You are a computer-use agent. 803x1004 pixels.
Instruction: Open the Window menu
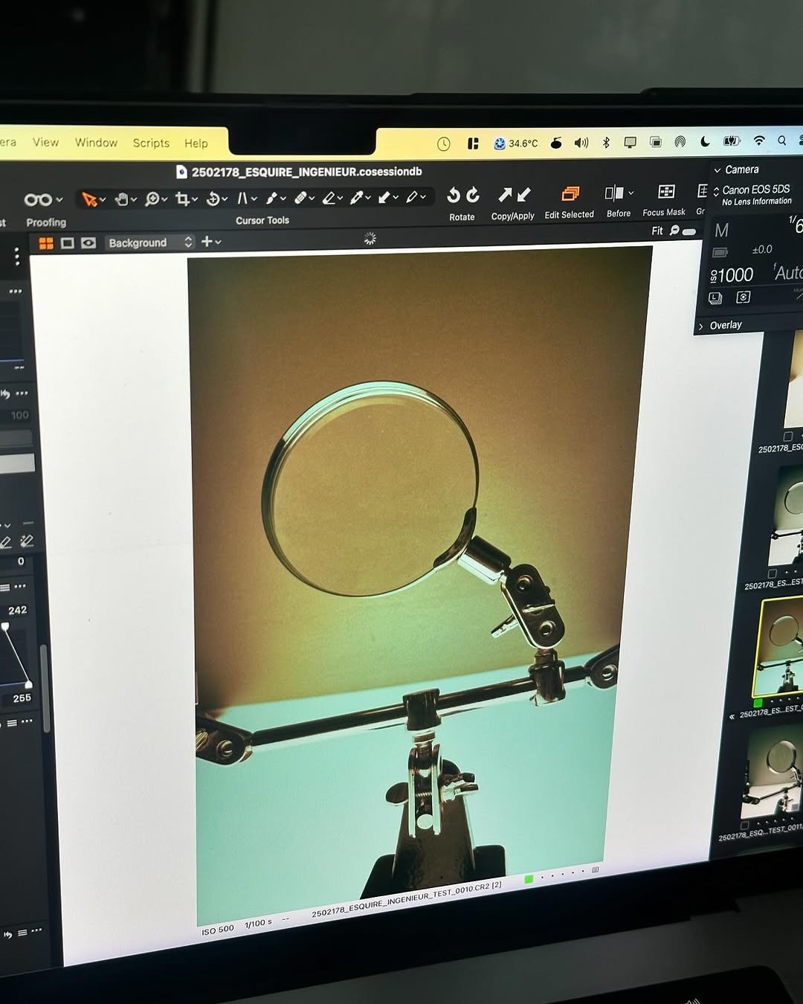click(96, 143)
